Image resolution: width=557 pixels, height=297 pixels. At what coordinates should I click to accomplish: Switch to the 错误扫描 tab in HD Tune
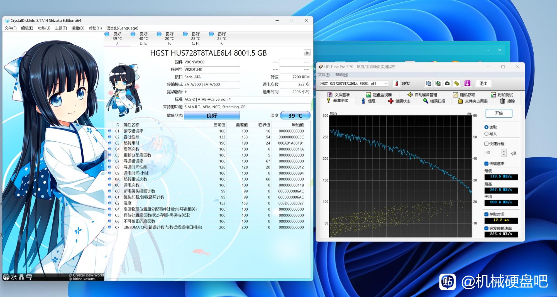[434, 101]
